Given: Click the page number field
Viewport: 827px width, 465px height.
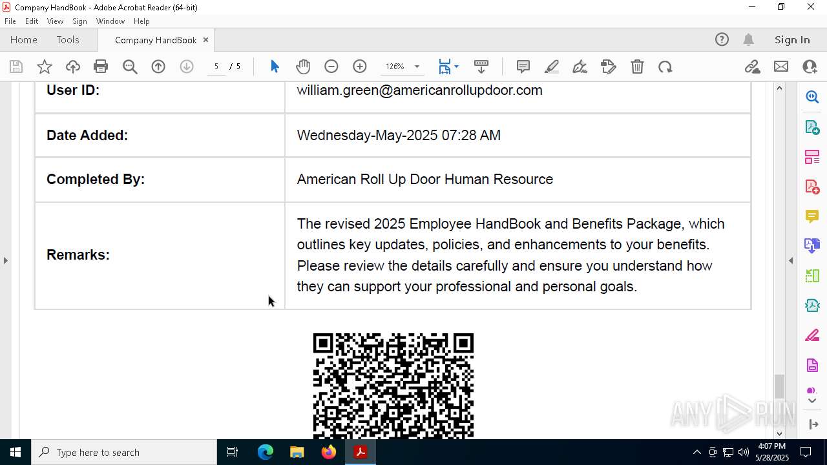Looking at the screenshot, I should pyautogui.click(x=216, y=67).
